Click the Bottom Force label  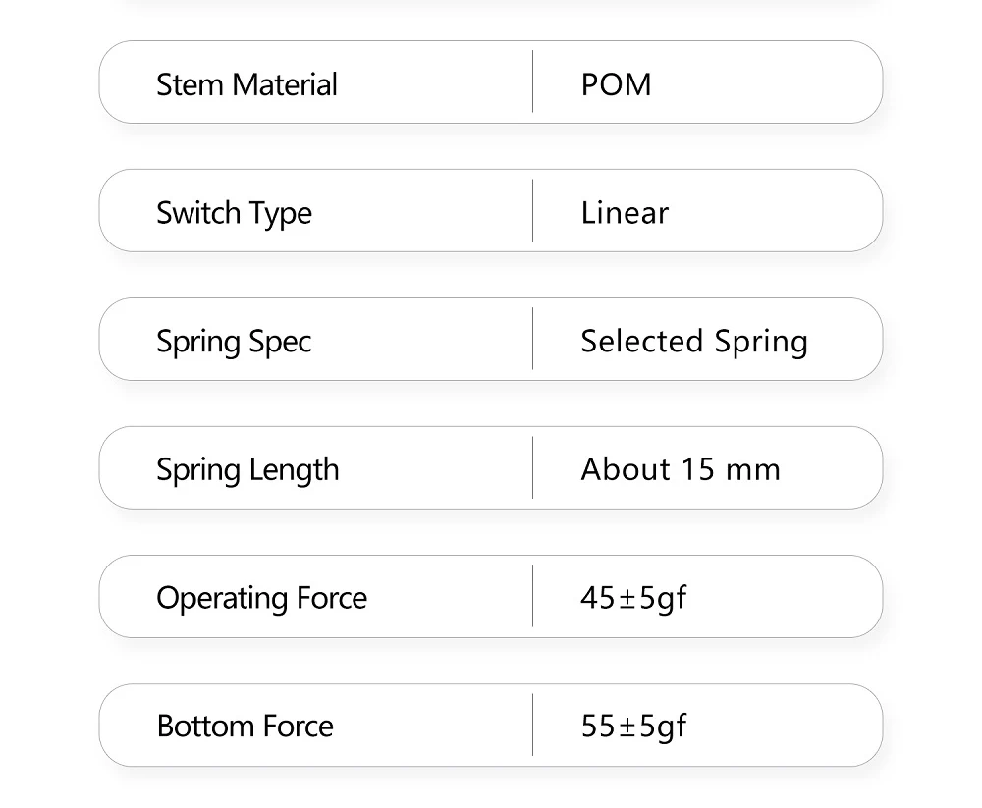point(245,727)
